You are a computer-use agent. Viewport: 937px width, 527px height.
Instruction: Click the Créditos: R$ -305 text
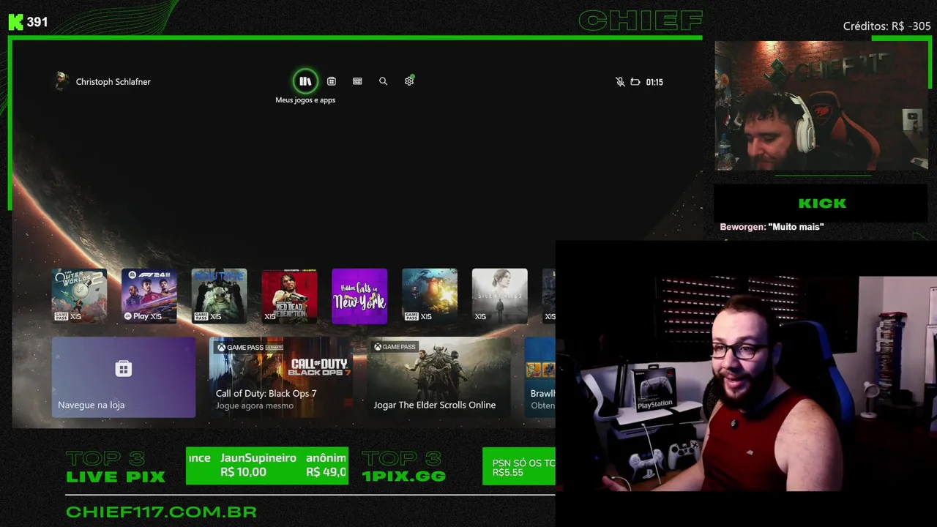tap(886, 26)
